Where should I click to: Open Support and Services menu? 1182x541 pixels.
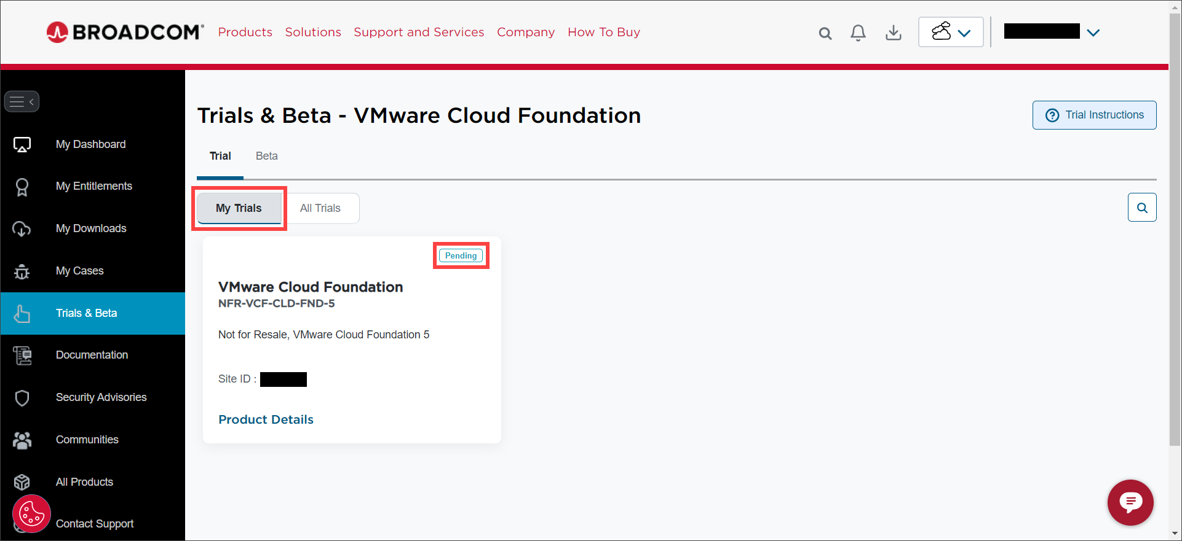point(419,32)
